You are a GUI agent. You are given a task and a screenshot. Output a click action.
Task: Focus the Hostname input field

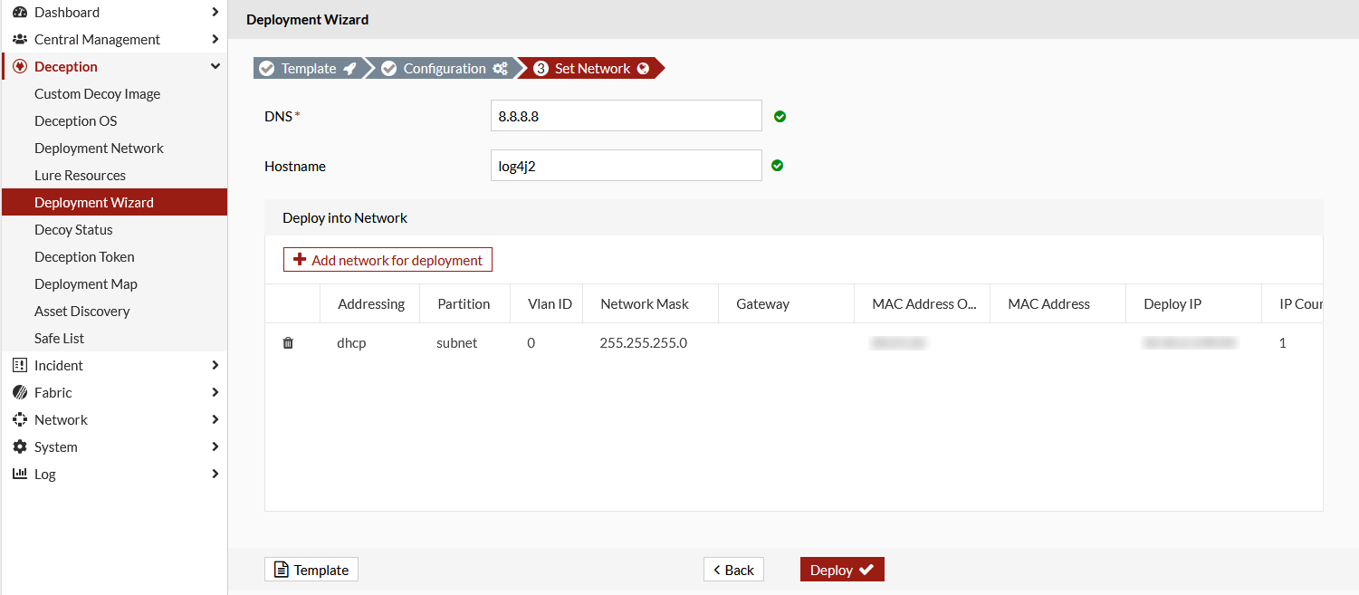[627, 166]
